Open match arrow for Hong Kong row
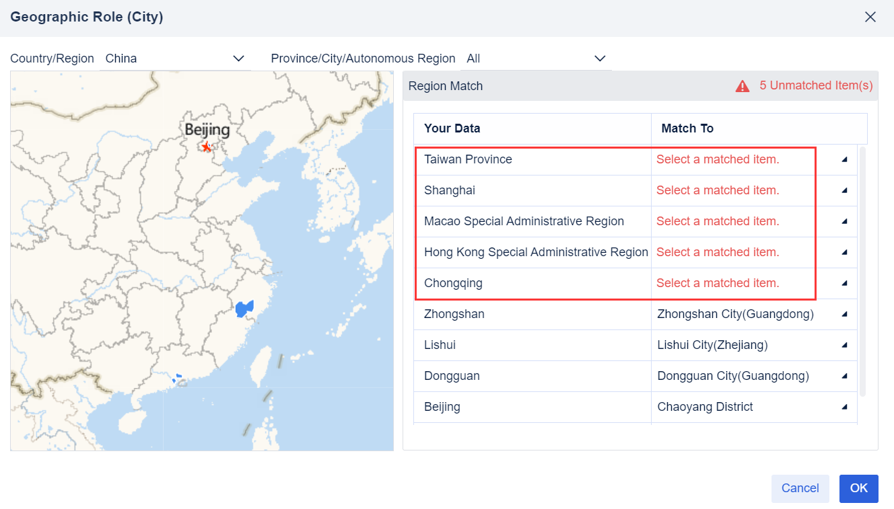The width and height of the screenshot is (894, 509). click(x=844, y=252)
